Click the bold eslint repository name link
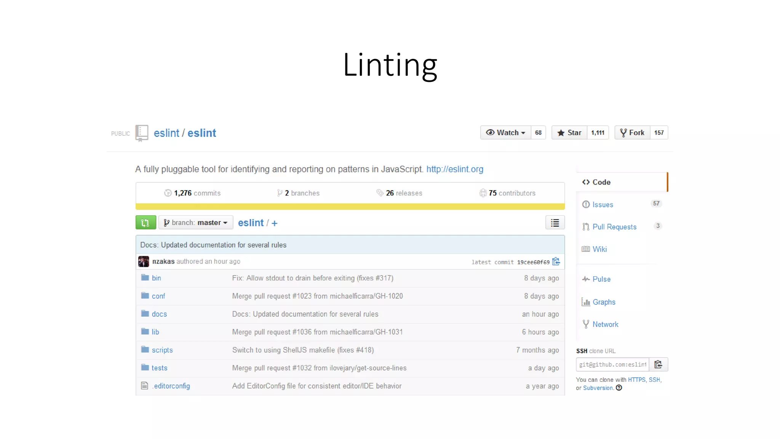 201,133
